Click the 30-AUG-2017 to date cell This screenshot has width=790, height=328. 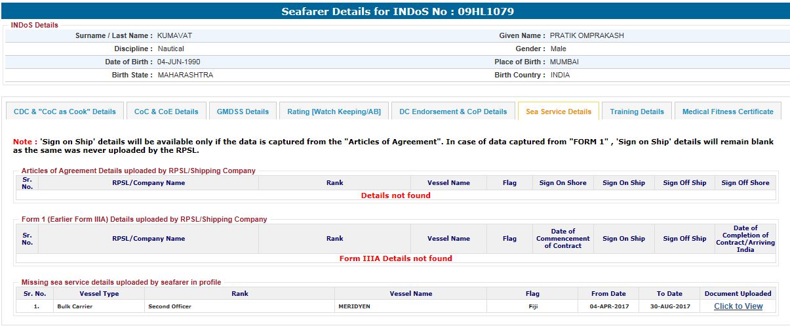tap(669, 306)
